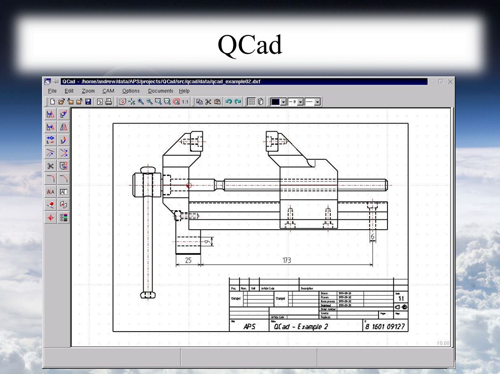
Task: Click the floppy disk save icon
Action: click(88, 101)
